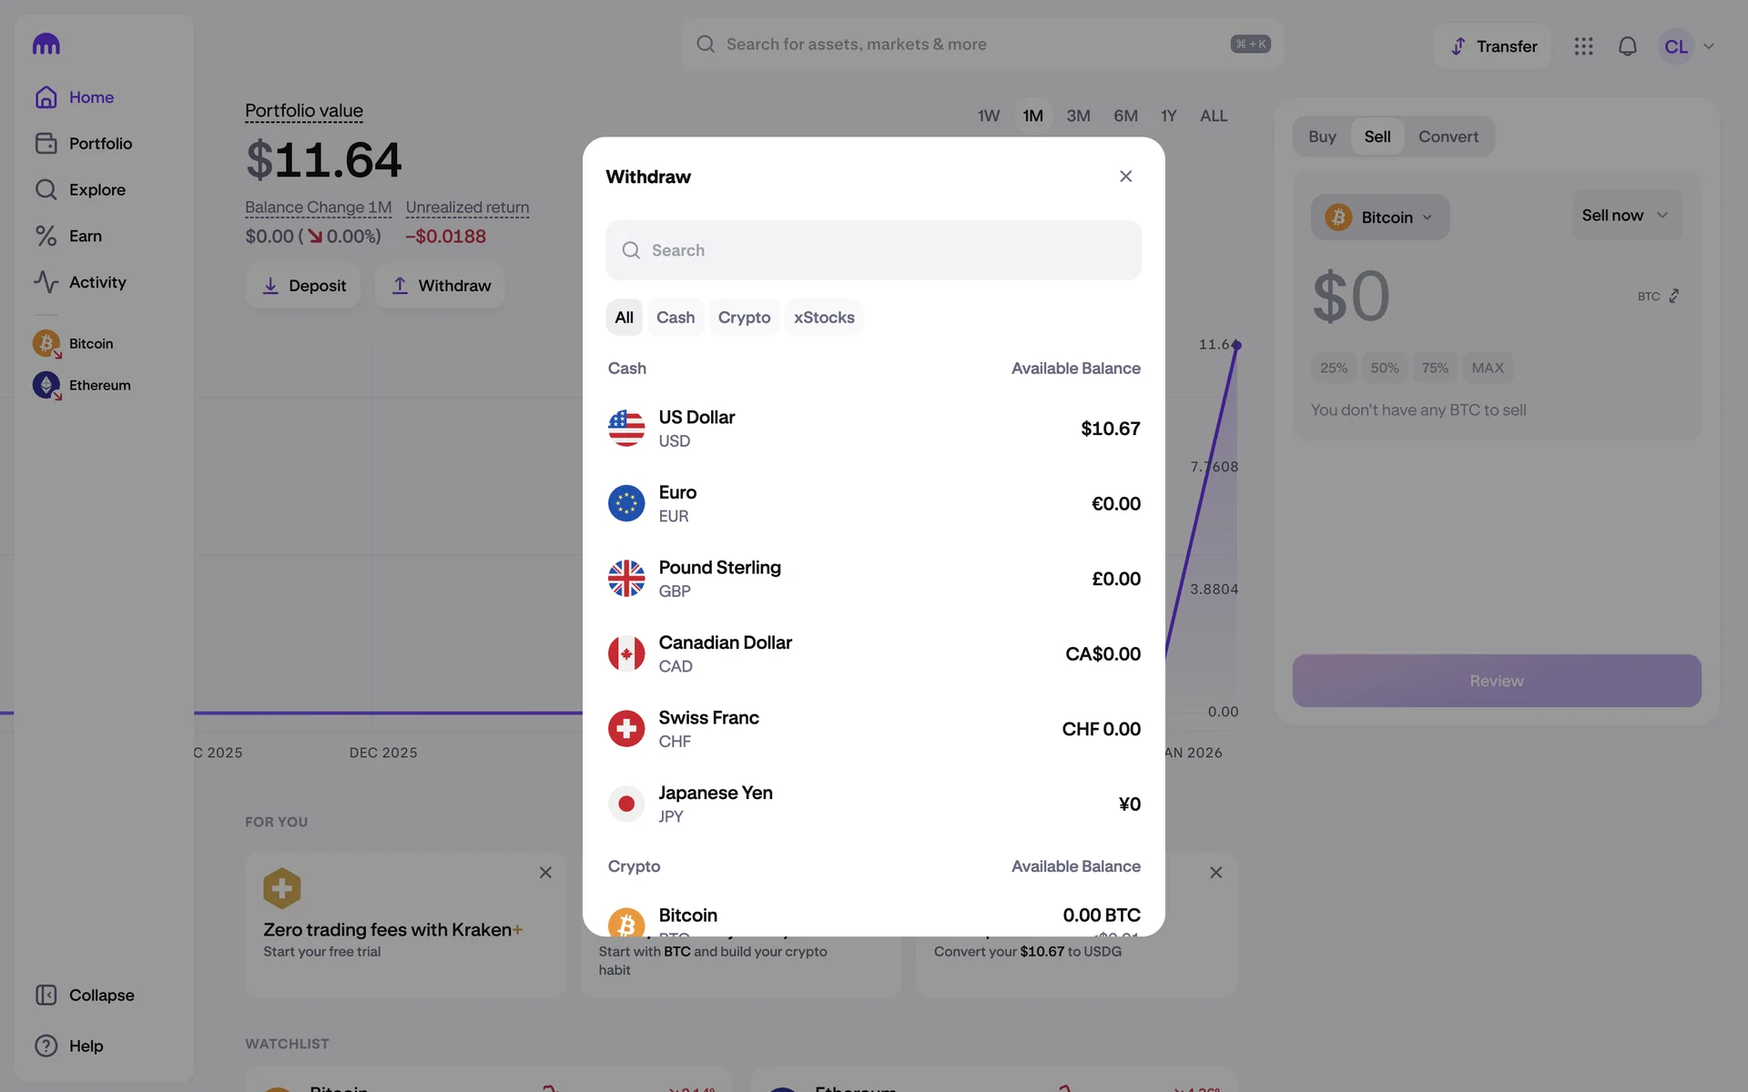Focus the Withdraw search field

[x=873, y=250]
